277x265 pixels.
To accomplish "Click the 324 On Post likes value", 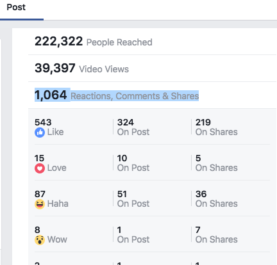I will (126, 122).
